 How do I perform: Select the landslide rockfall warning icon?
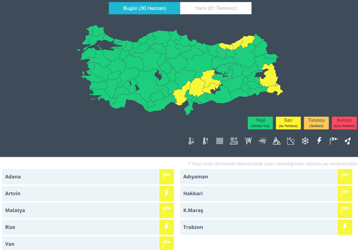click(x=291, y=141)
